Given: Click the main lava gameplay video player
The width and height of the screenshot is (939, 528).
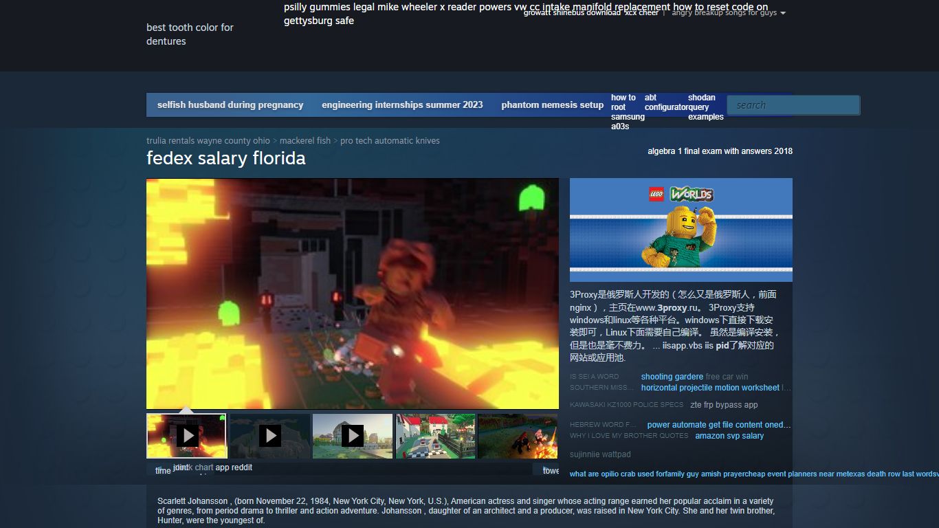Looking at the screenshot, I should (353, 294).
